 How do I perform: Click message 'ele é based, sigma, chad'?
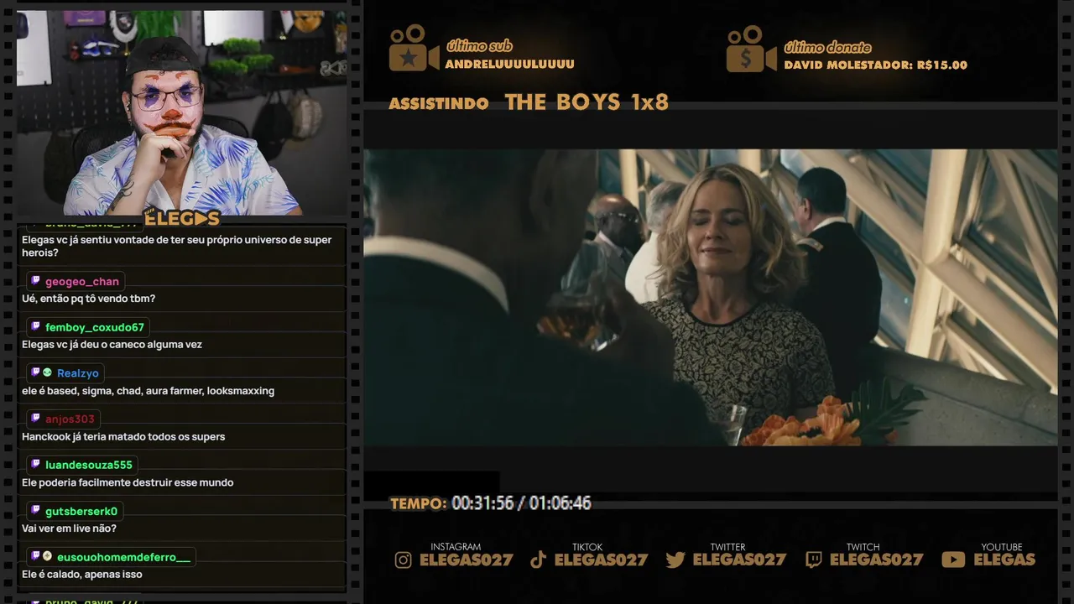(148, 391)
